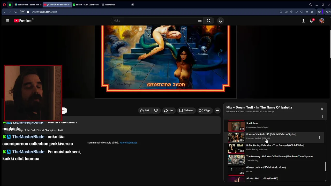Screen dimensions: 331x186
Task: Open the on-screen keyboard icon in search box
Action: pos(200,21)
